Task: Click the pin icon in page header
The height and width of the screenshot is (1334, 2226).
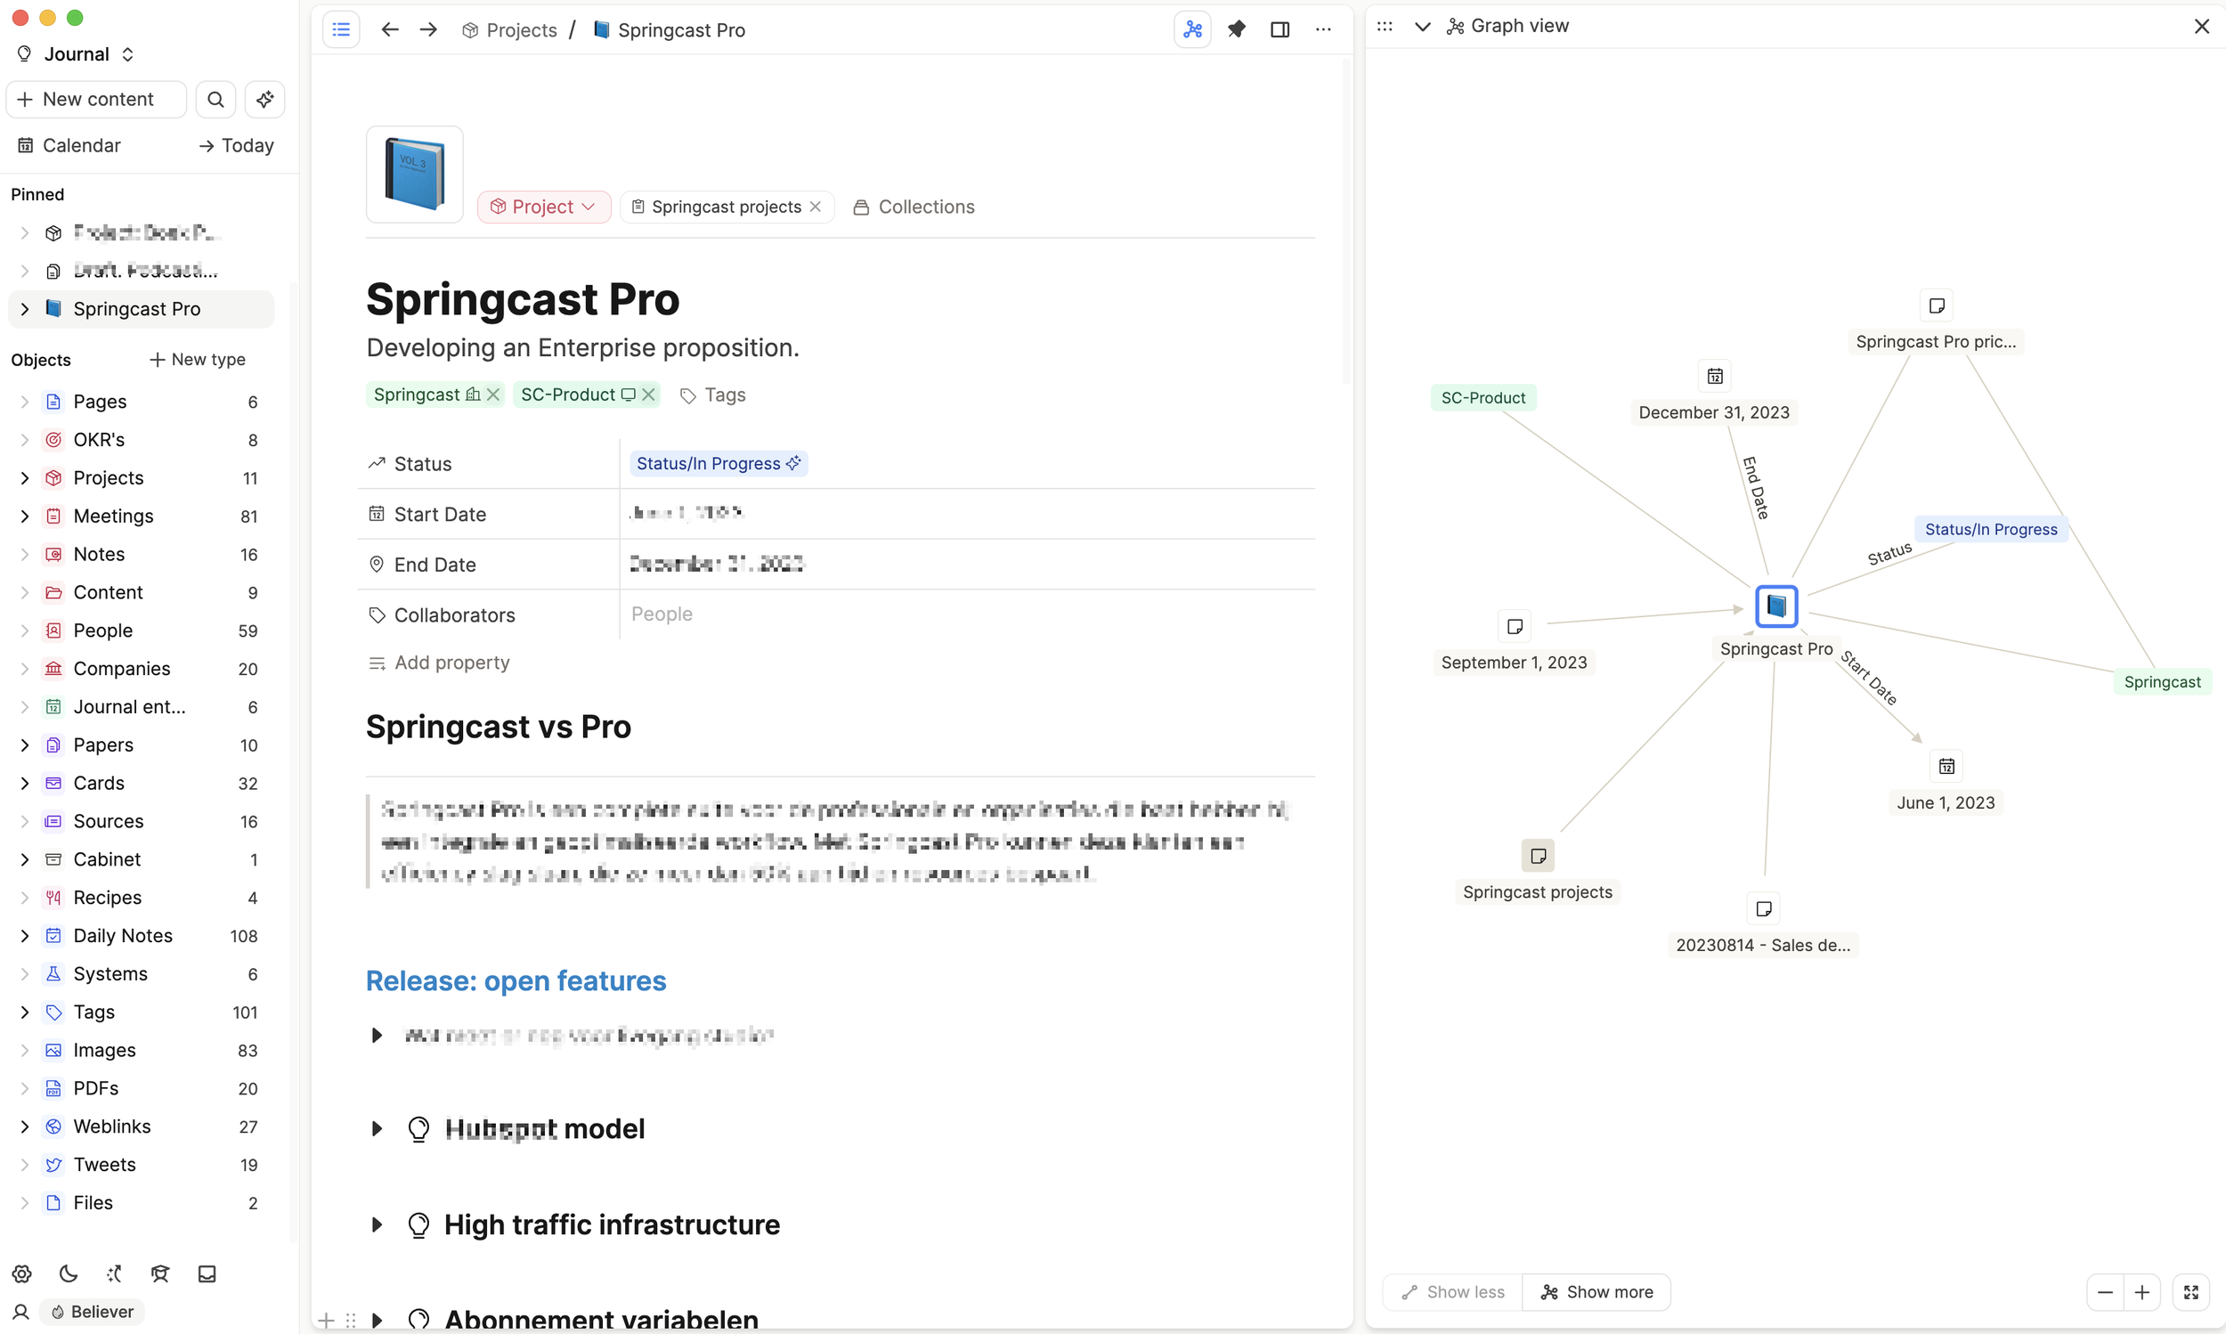Action: (x=1236, y=29)
